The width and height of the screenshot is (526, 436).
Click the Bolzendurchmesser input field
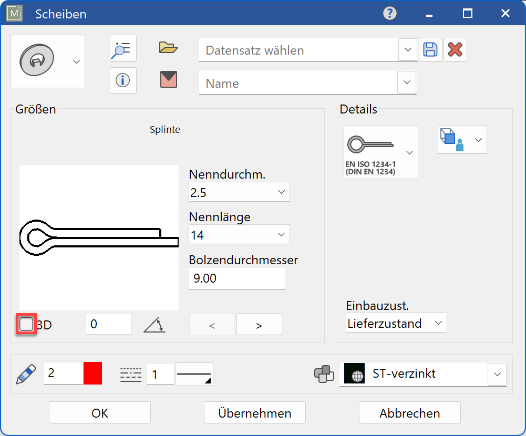tap(237, 278)
